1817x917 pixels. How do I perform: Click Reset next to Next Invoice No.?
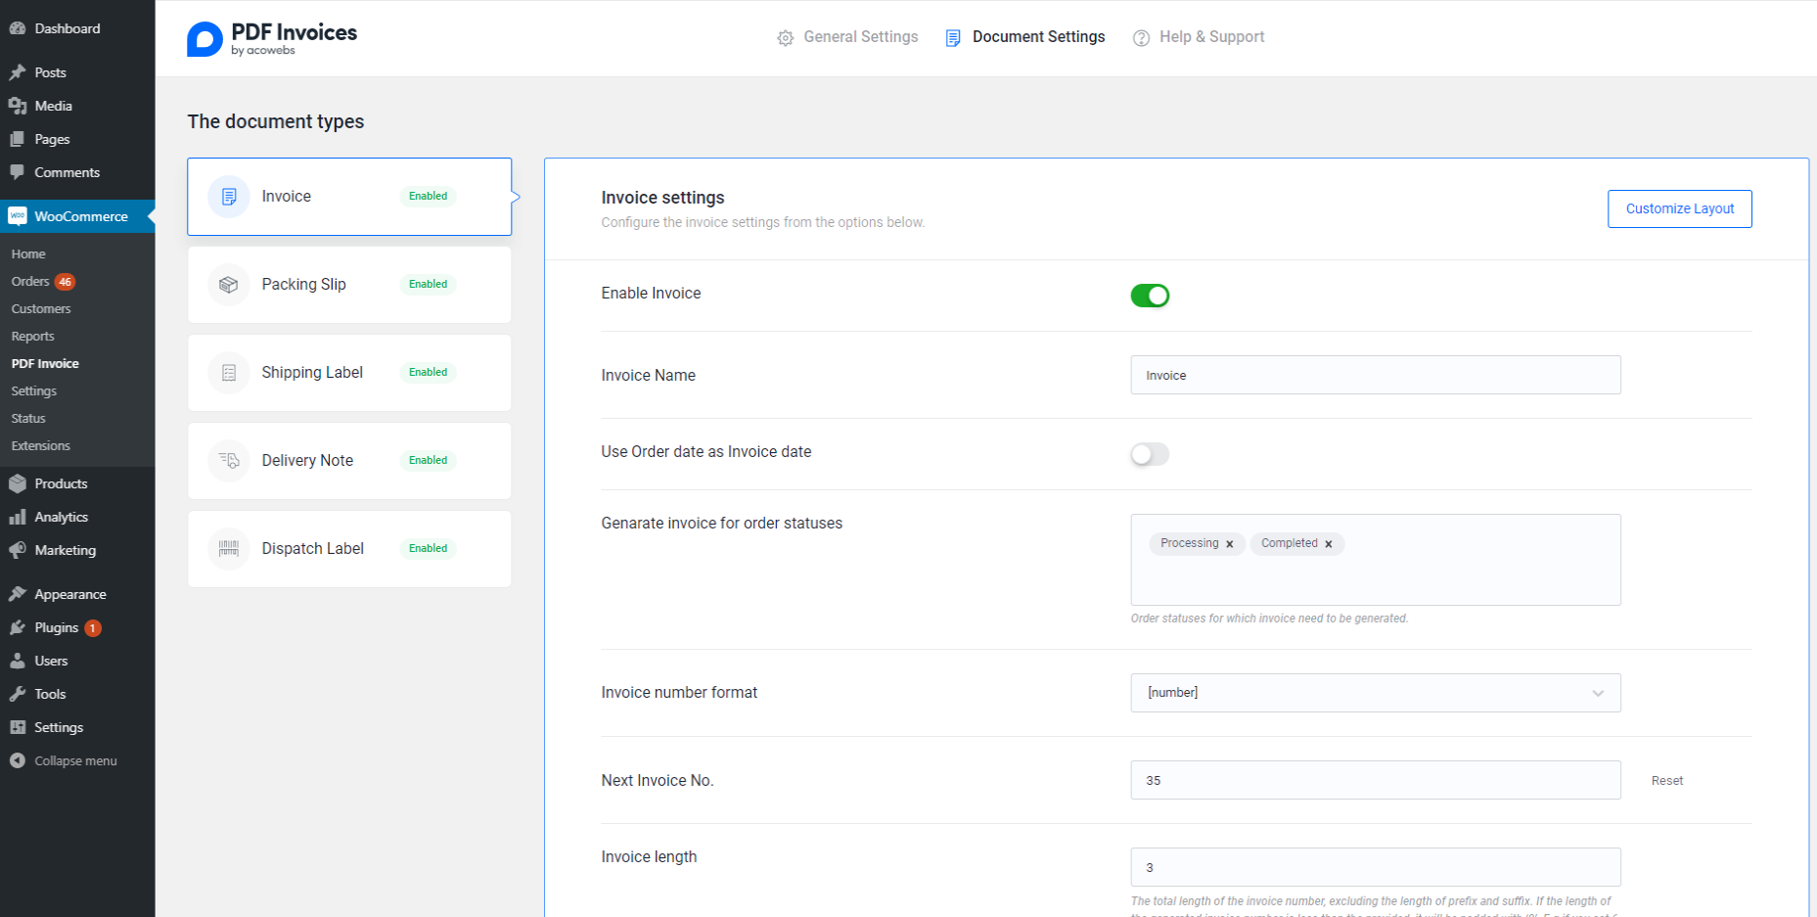pyautogui.click(x=1666, y=781)
